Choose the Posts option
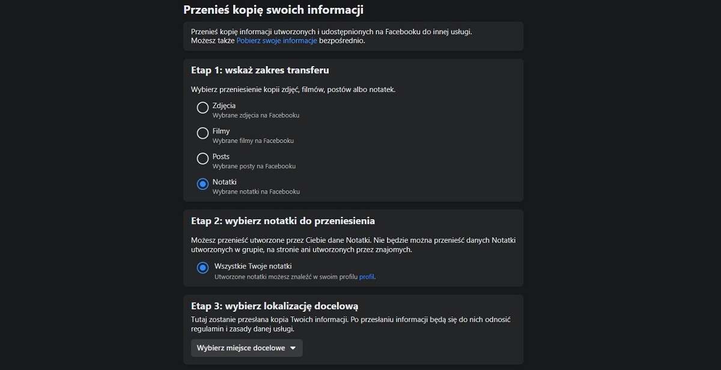 point(202,158)
